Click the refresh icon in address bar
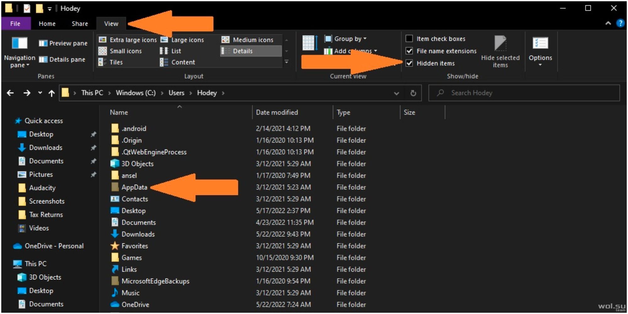Screen dimensions: 628x314 [x=413, y=93]
